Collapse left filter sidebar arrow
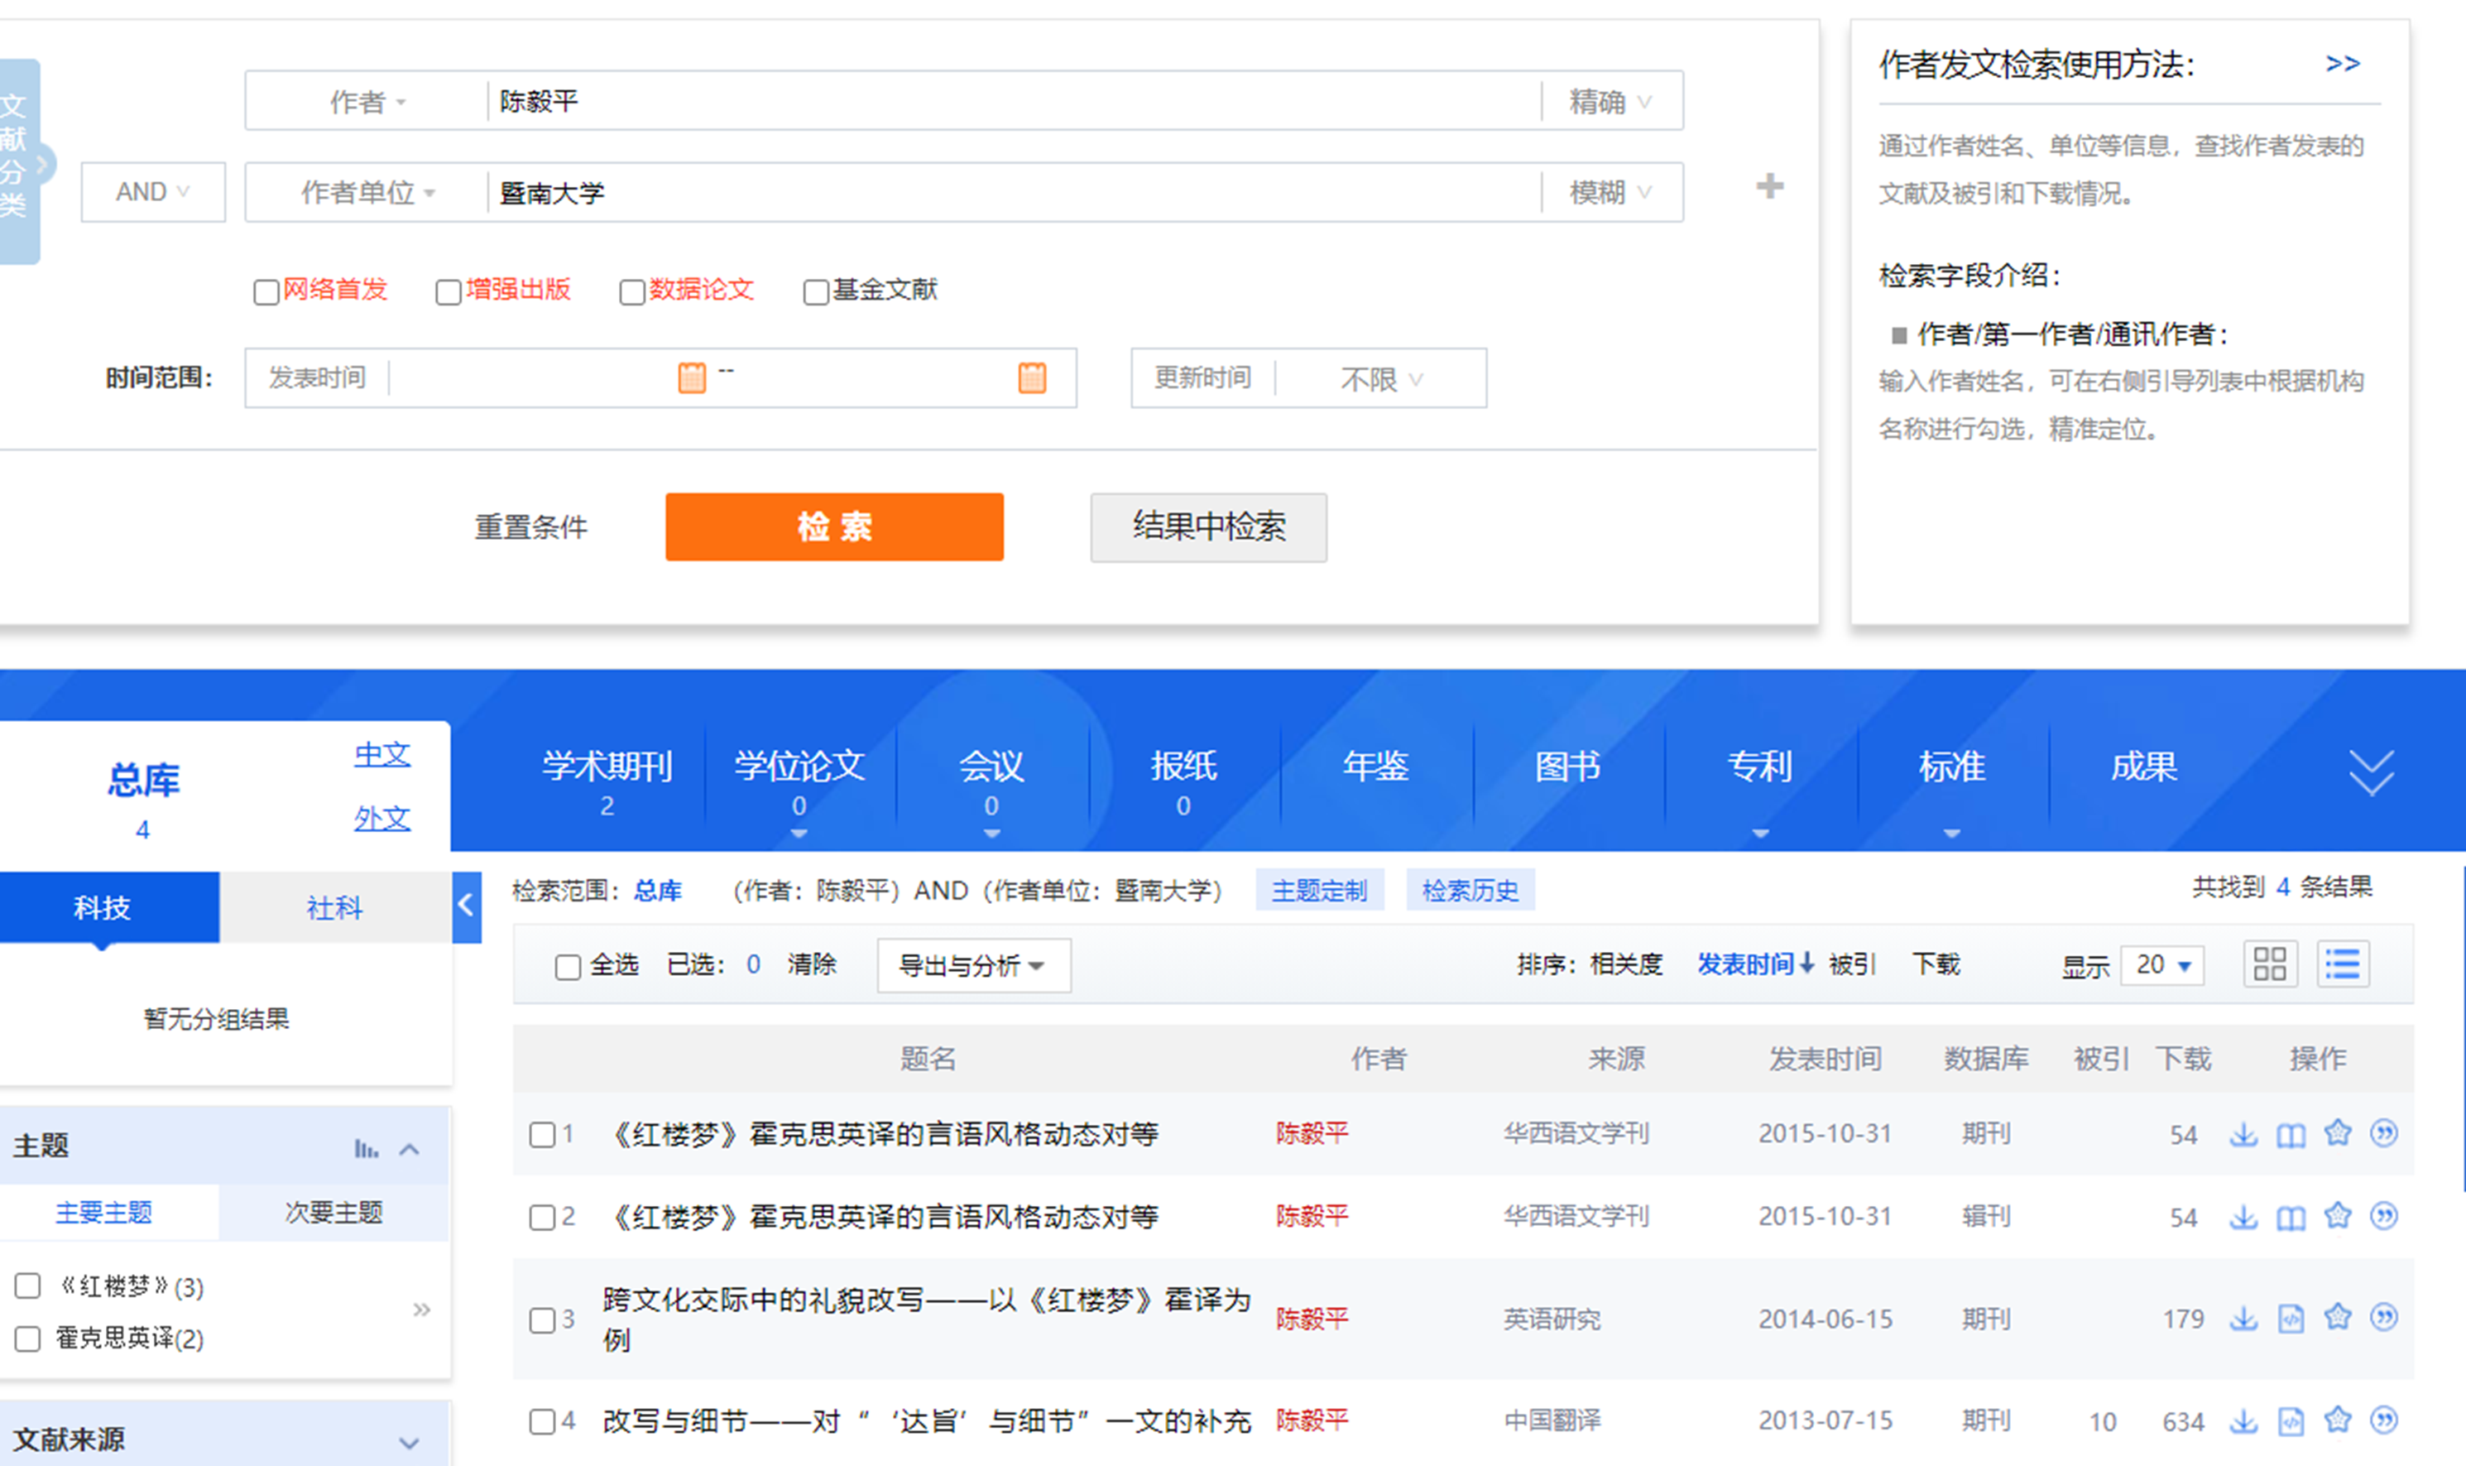The image size is (2466, 1466). [466, 906]
